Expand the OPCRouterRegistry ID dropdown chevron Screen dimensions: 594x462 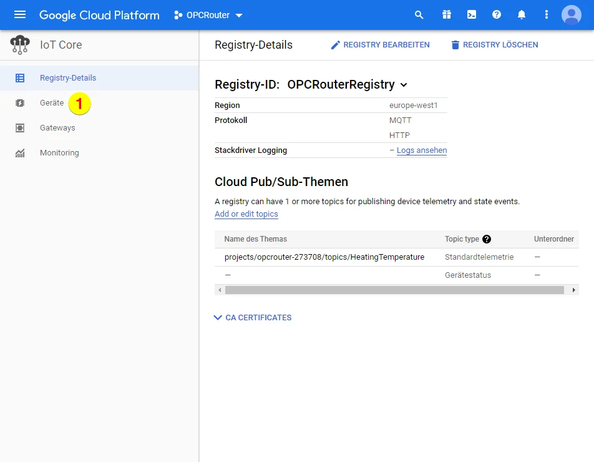[404, 85]
